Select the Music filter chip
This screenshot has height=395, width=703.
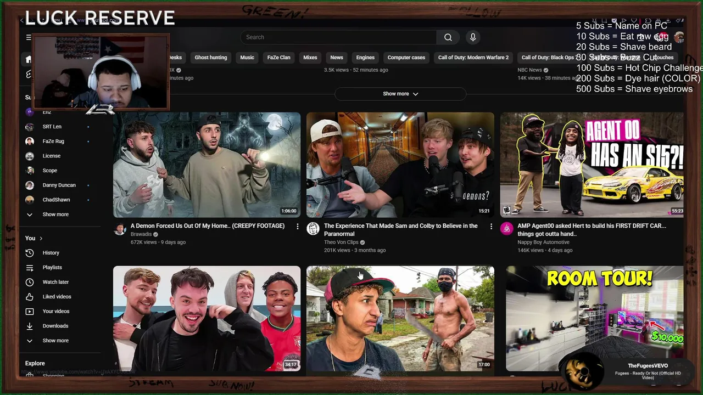click(x=247, y=58)
